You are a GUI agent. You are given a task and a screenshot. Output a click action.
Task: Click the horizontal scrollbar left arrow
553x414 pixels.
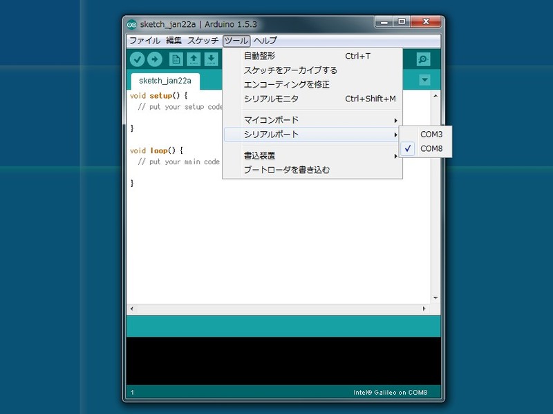coord(131,308)
